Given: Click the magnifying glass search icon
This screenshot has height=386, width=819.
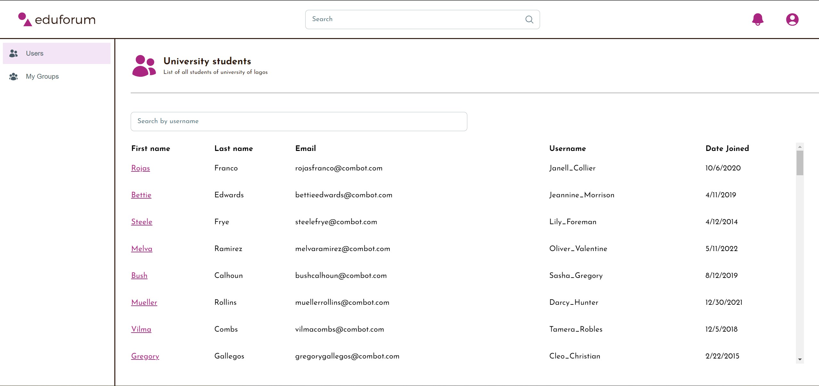Looking at the screenshot, I should [x=529, y=20].
